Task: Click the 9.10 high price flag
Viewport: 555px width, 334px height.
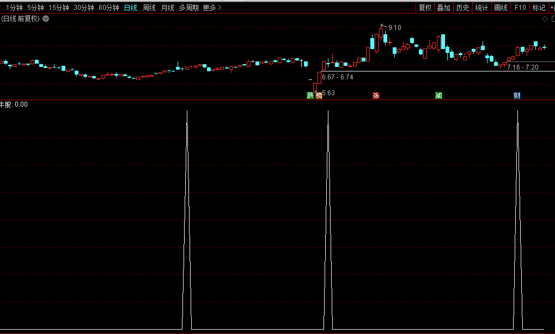Action: 394,27
